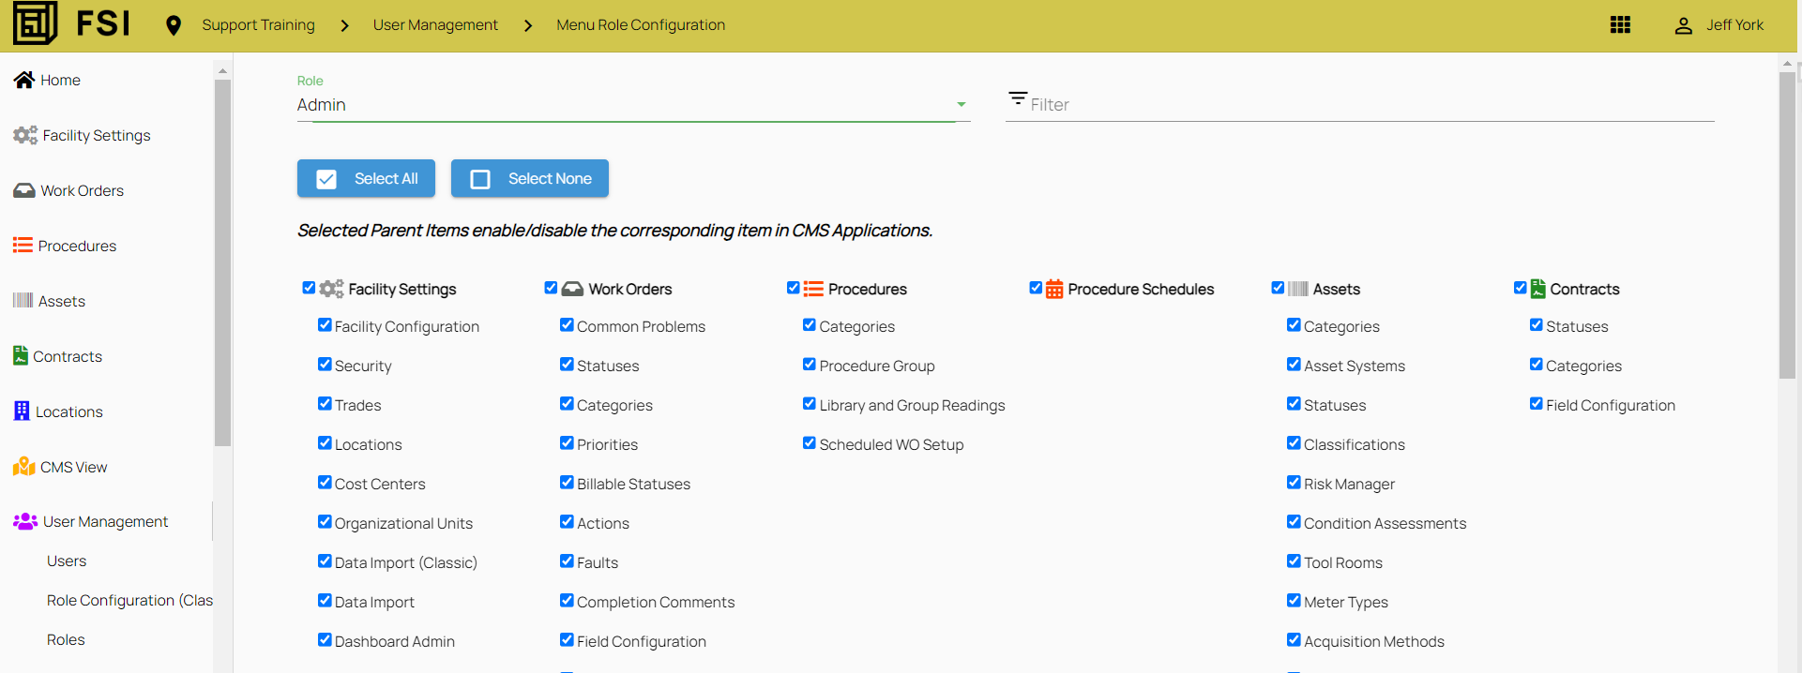Open the Jeff York user profile icon
The height and width of the screenshot is (673, 1802).
point(1683,25)
